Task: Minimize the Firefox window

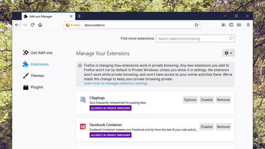Action: click(x=225, y=16)
